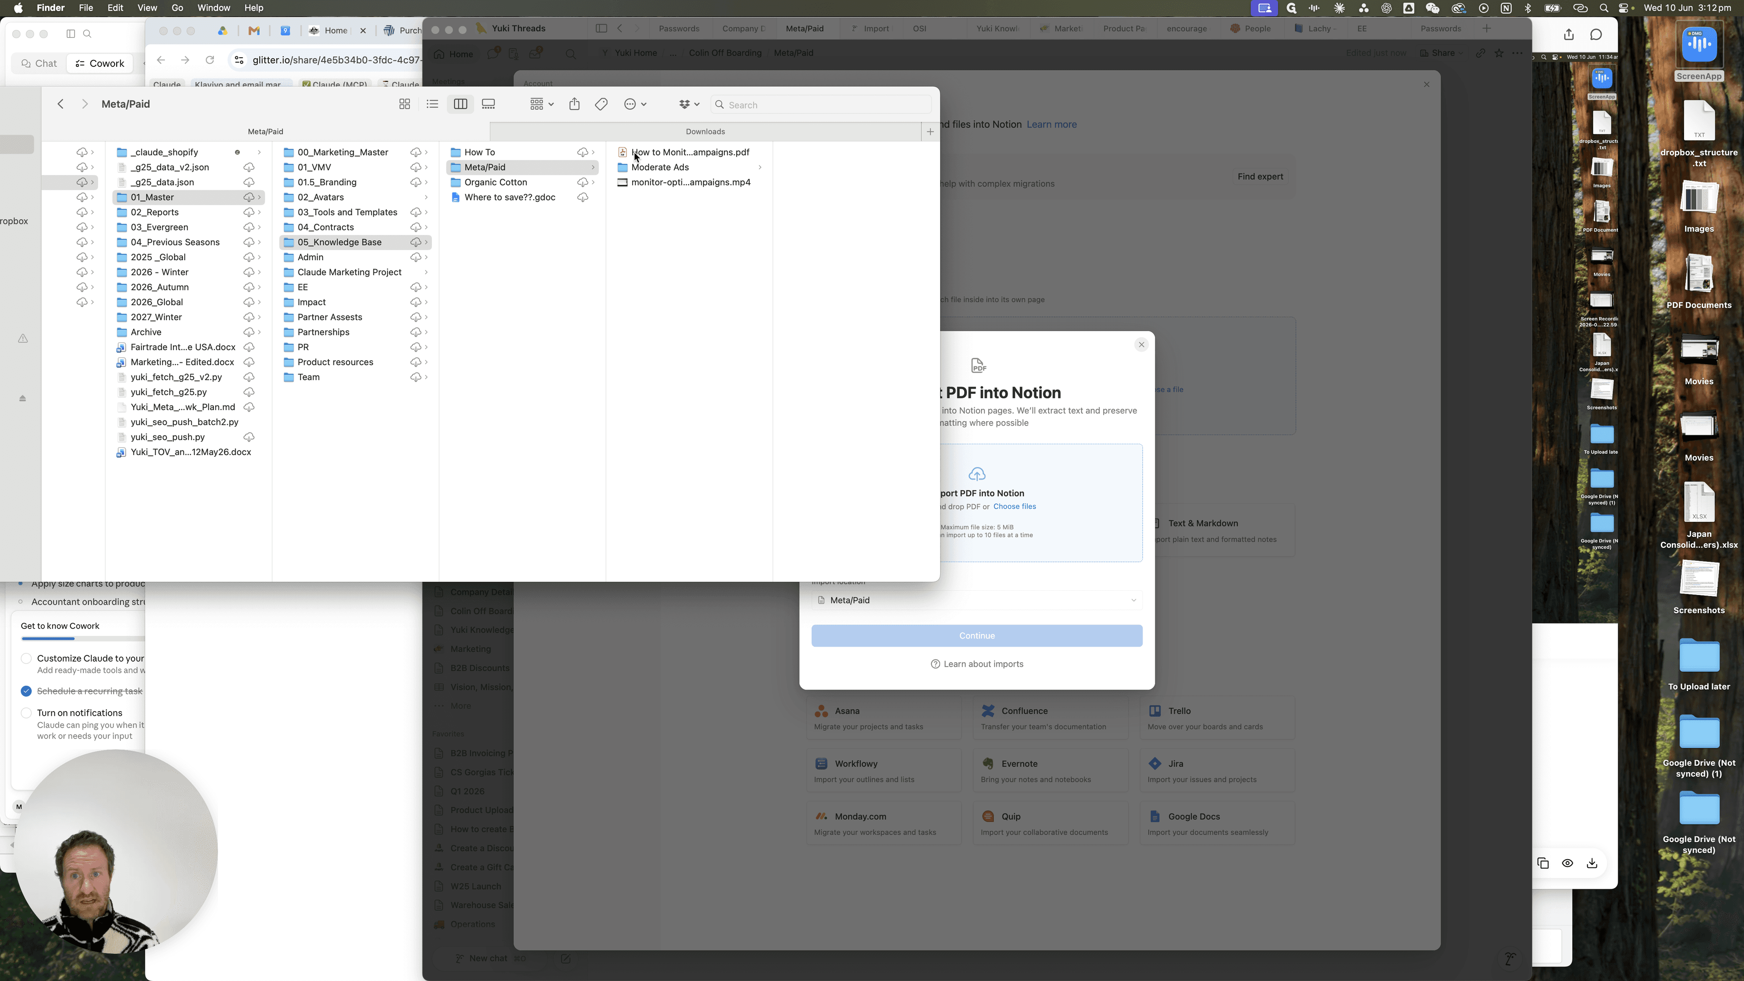The width and height of the screenshot is (1744, 981).
Task: Select the How to Monit...ampaigns.pdf file
Action: coord(689,152)
